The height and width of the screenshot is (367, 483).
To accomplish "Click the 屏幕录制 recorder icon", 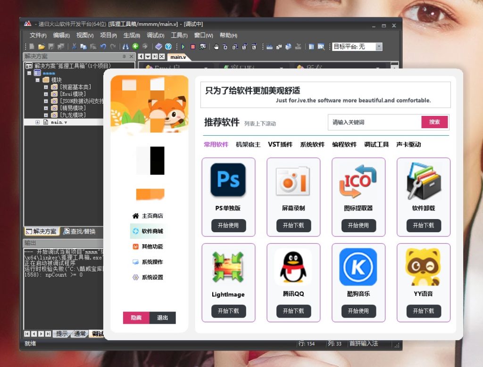I will [293, 181].
